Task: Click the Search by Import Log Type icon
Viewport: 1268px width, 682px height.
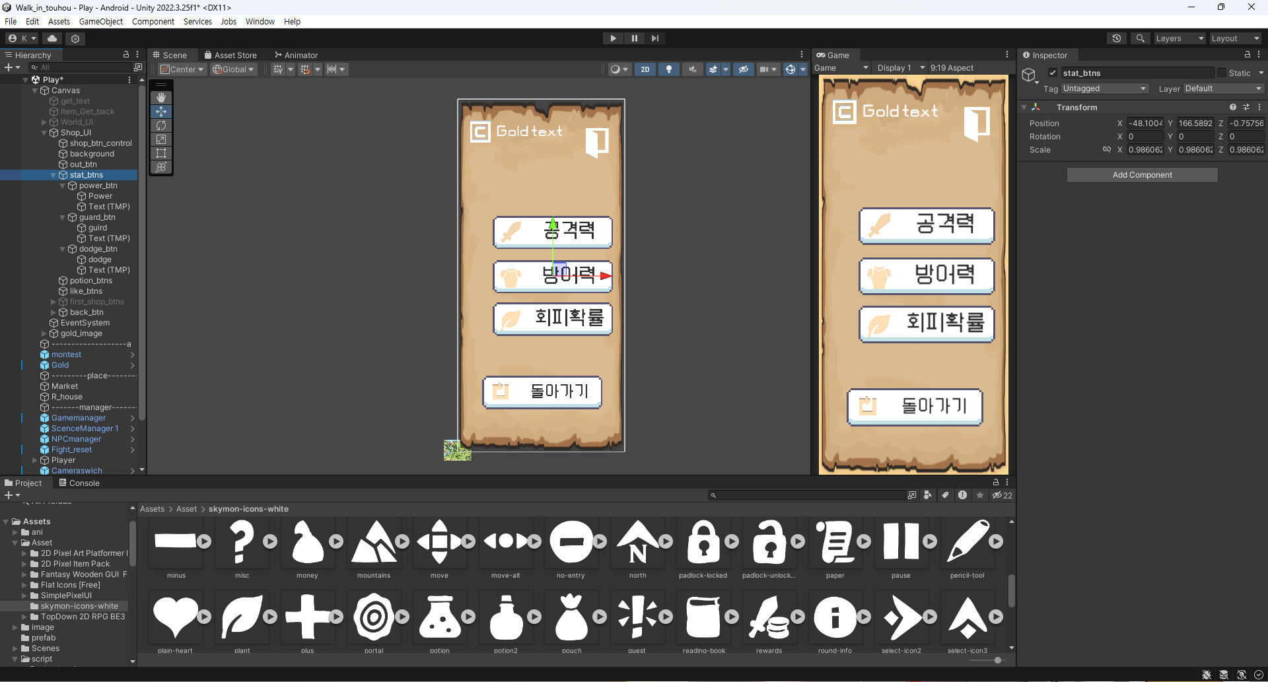Action: click(962, 495)
